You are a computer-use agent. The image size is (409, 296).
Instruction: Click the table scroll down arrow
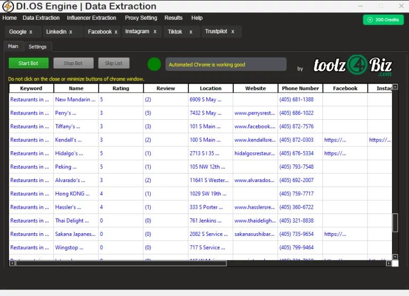(395, 257)
